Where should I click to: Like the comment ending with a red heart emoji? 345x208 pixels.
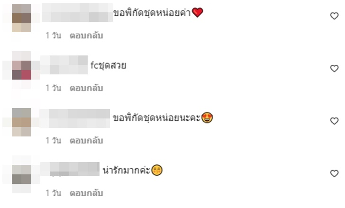point(334,16)
